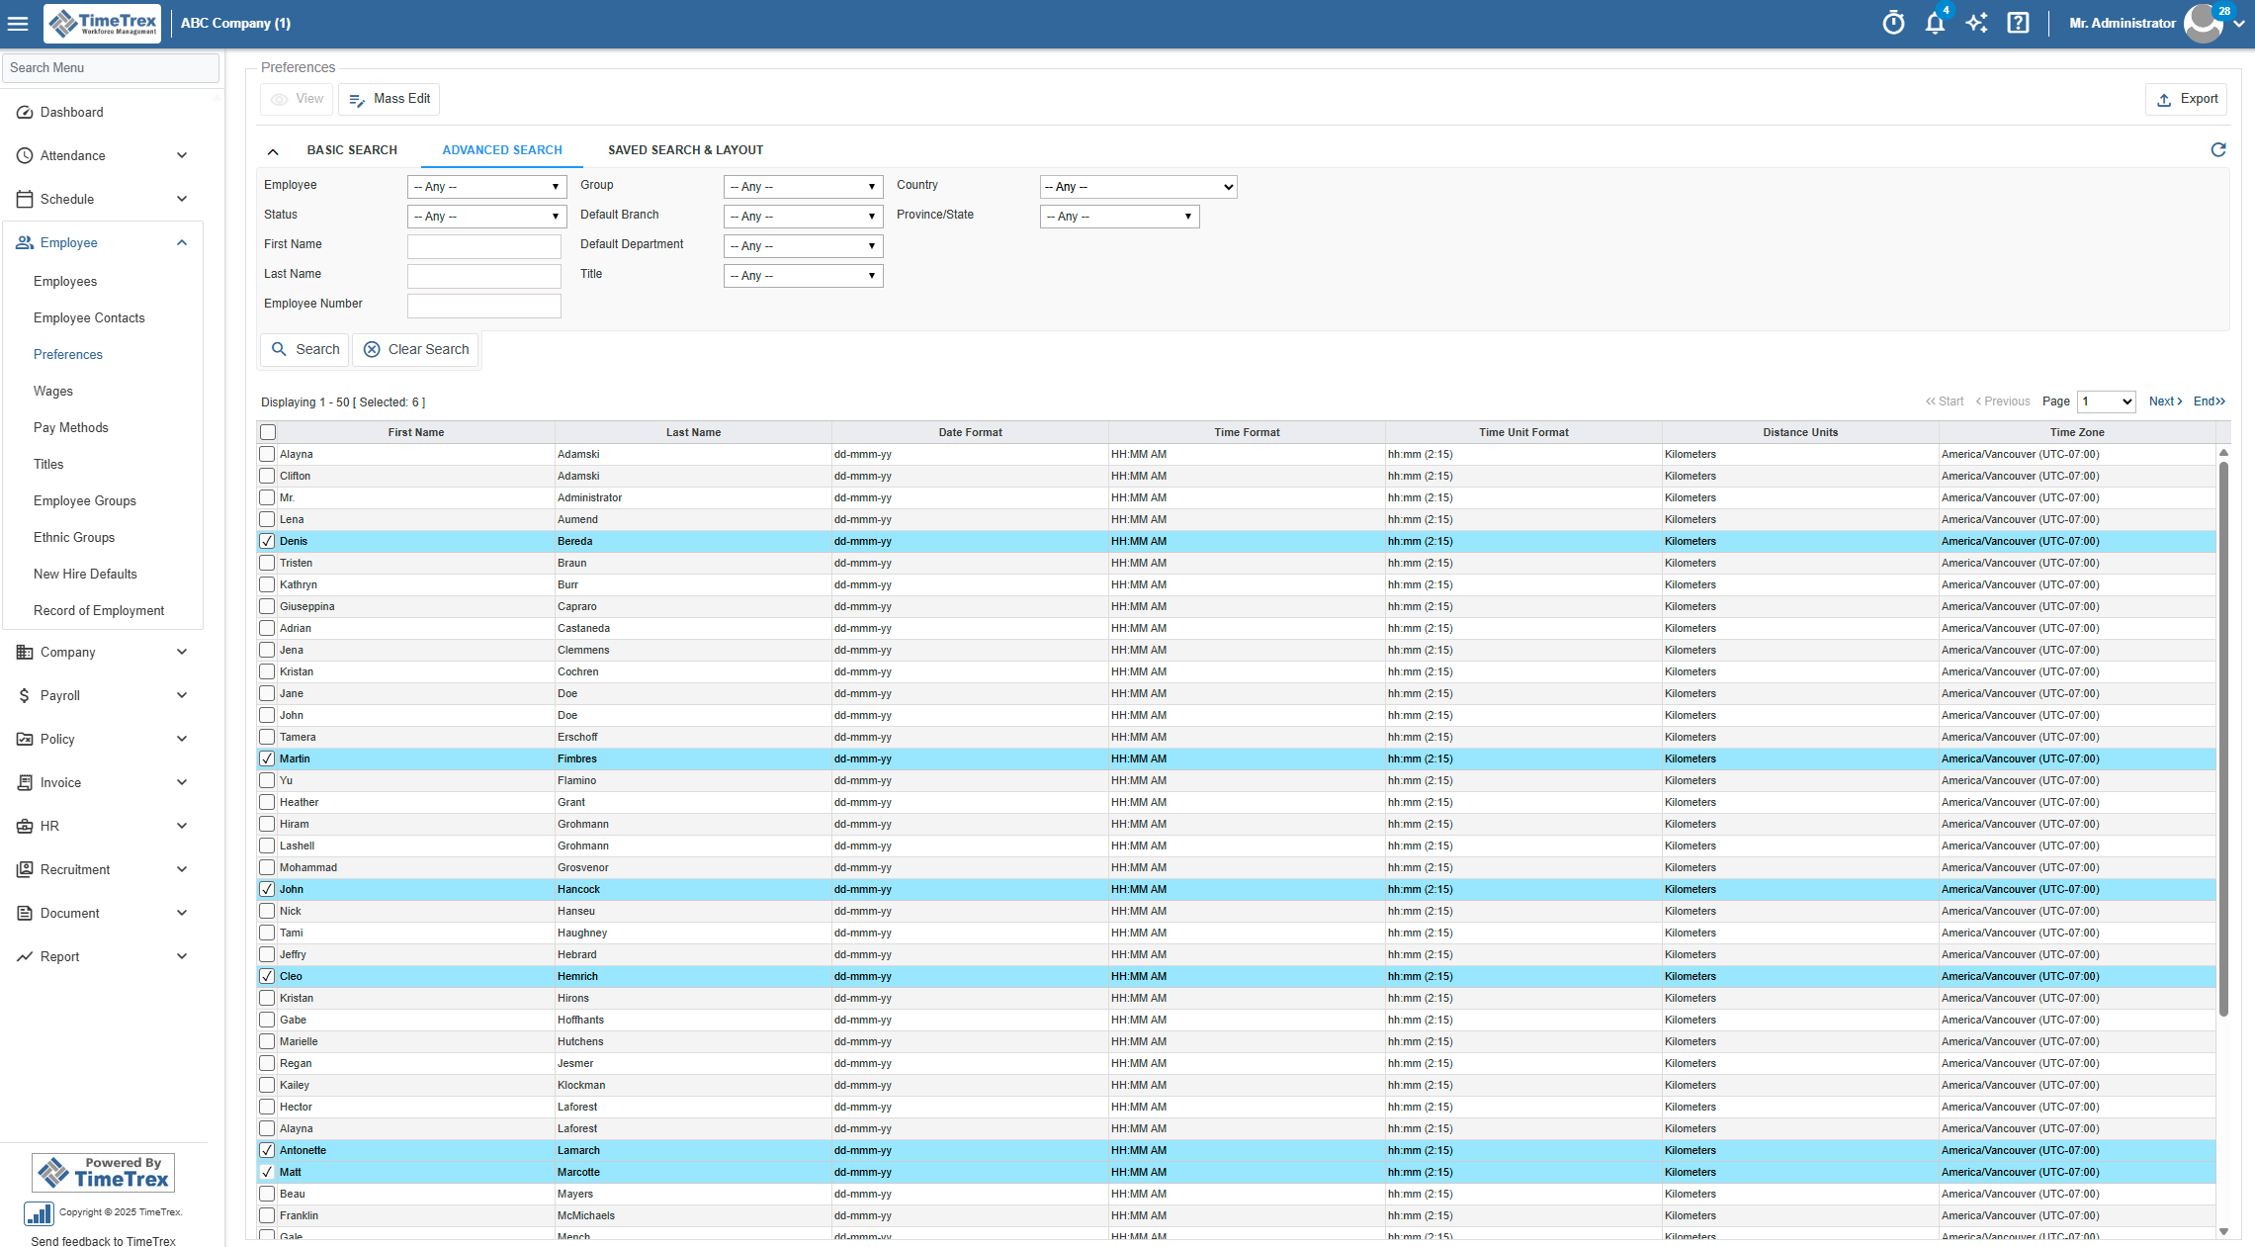Open the Country dropdown filter

(x=1138, y=187)
